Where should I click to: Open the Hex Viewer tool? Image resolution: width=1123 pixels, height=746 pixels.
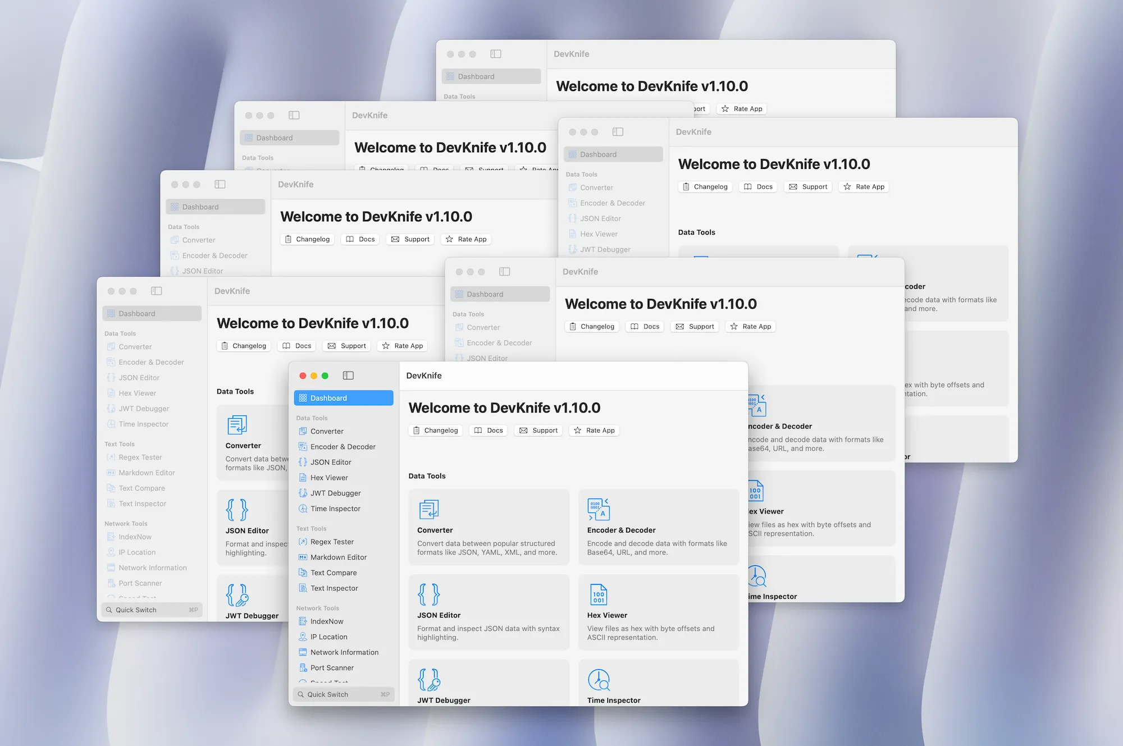(330, 477)
